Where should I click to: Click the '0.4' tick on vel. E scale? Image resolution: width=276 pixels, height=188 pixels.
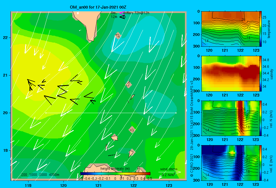pos(265,149)
